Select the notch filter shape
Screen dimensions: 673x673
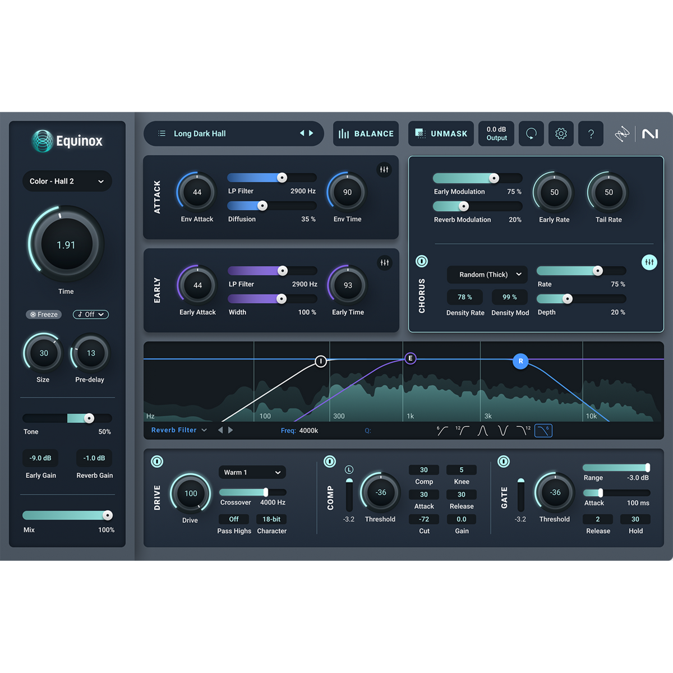pos(503,430)
